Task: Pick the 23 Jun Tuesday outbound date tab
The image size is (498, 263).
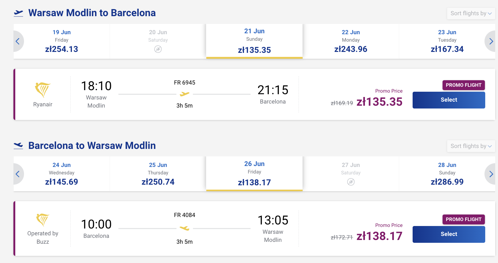Action: 447,41
